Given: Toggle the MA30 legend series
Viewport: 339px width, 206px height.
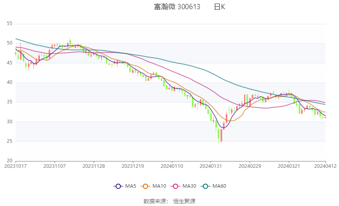Looking at the screenshot, I should [x=183, y=186].
